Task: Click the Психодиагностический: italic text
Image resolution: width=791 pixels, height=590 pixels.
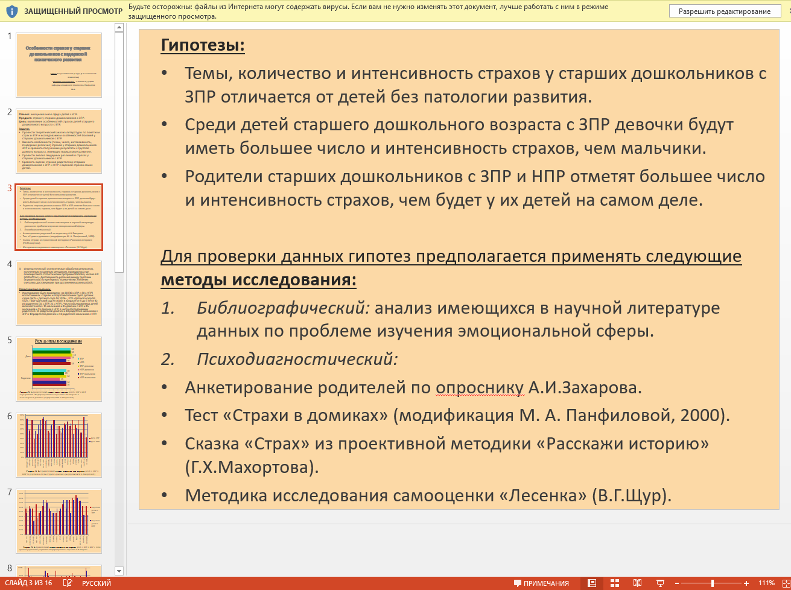Action: coord(297,360)
